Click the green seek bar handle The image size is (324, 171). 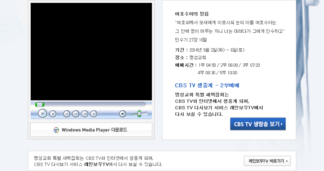38,105
